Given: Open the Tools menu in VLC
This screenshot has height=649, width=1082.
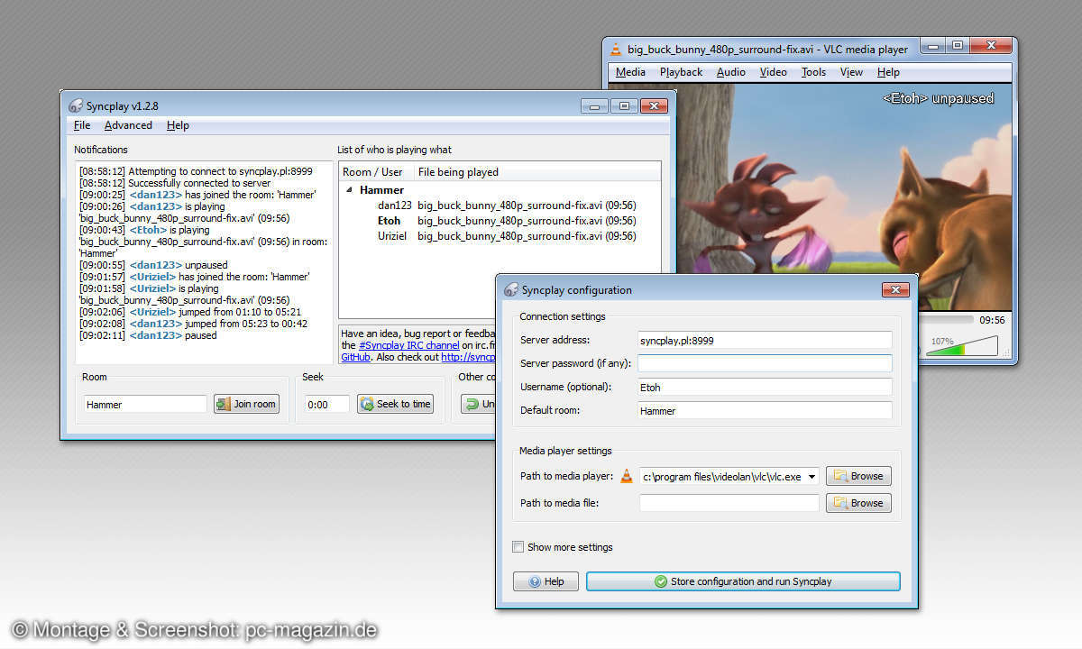Looking at the screenshot, I should [x=813, y=72].
